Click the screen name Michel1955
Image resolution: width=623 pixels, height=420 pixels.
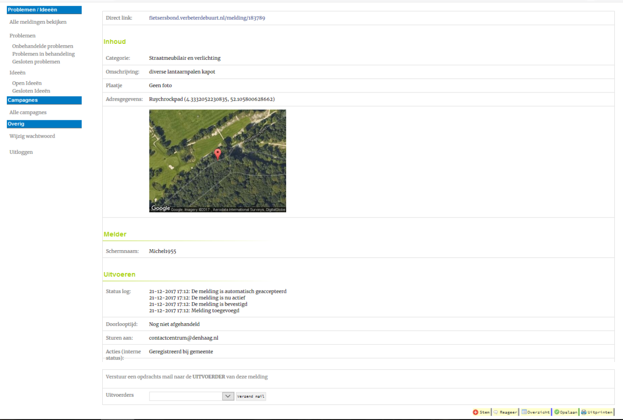[x=163, y=251]
